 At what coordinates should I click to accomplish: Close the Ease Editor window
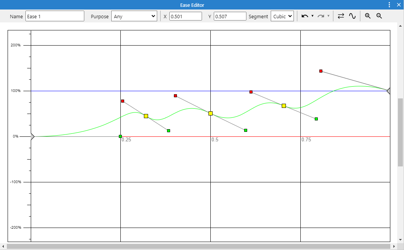(399, 5)
